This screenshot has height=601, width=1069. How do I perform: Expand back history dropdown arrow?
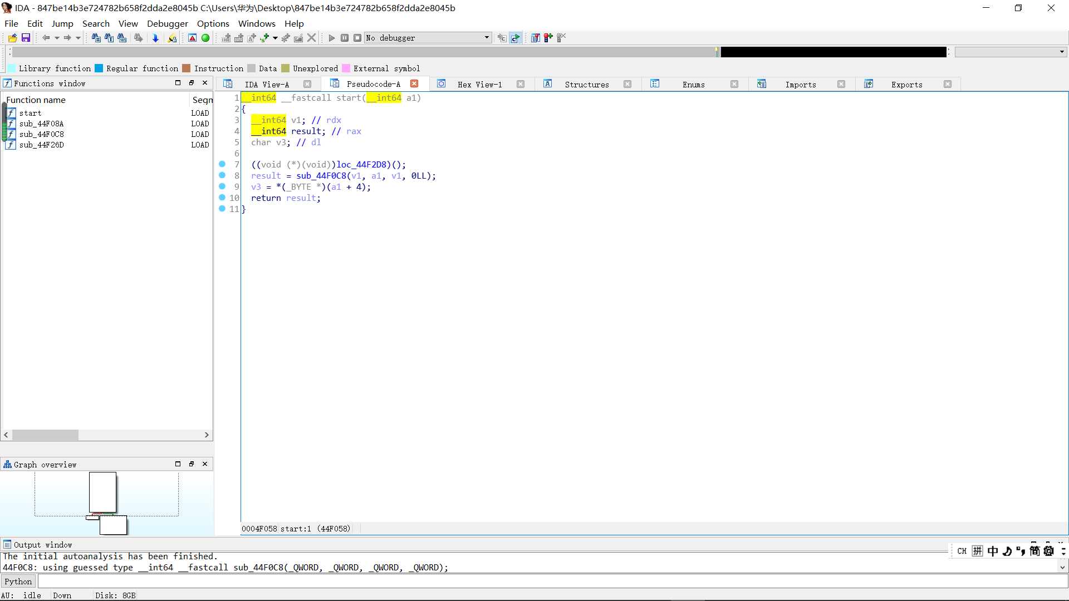click(x=57, y=38)
